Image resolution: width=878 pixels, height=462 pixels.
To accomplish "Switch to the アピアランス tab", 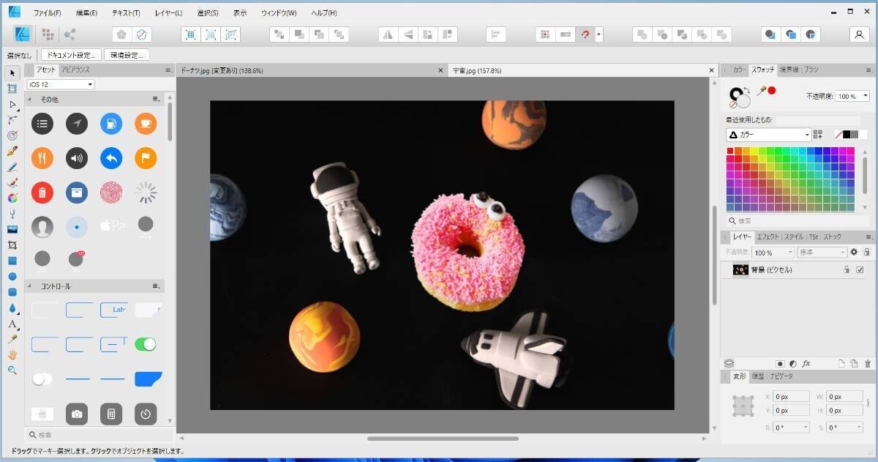I will coord(75,70).
